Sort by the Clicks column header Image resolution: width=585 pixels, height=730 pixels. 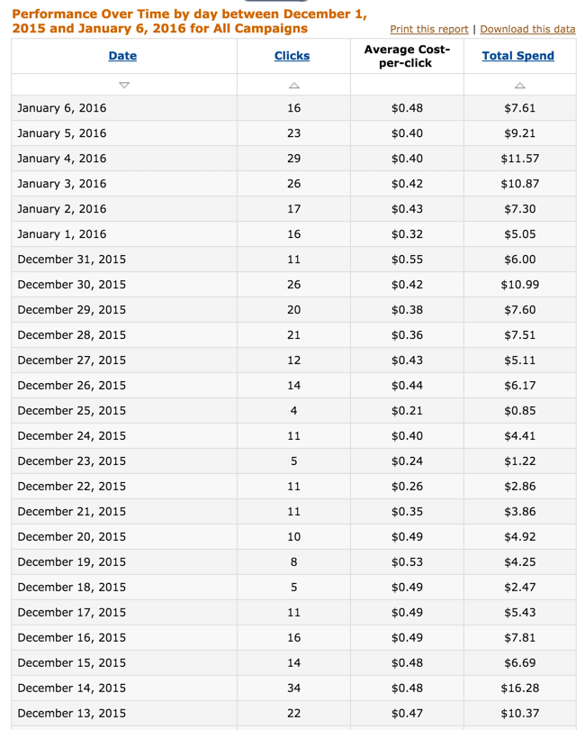(292, 56)
